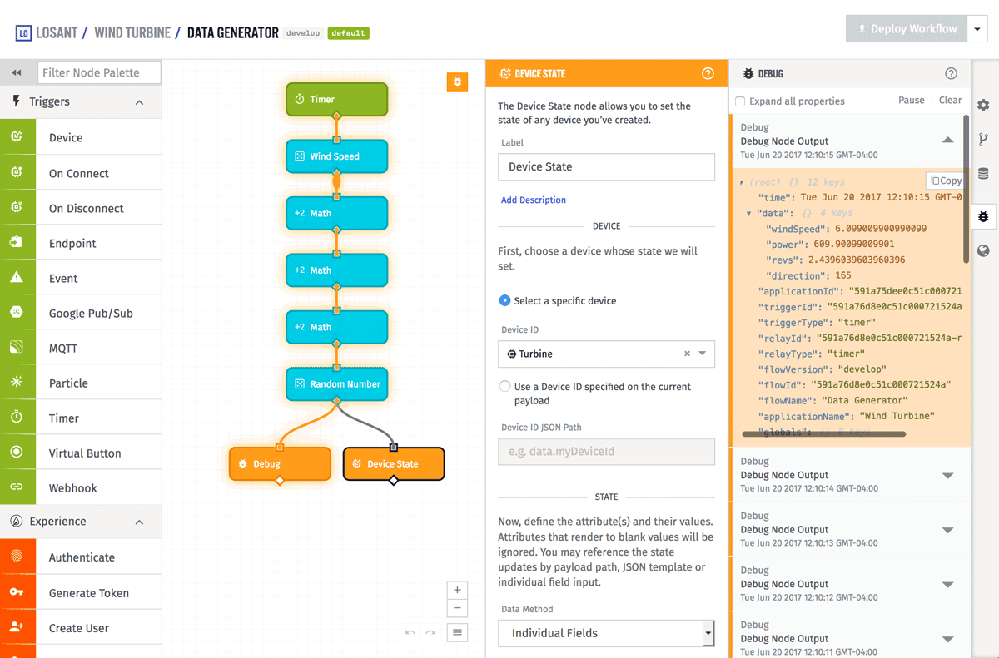The height and width of the screenshot is (658, 999).
Task: Click the Label input containing Device State
Action: [x=606, y=166]
